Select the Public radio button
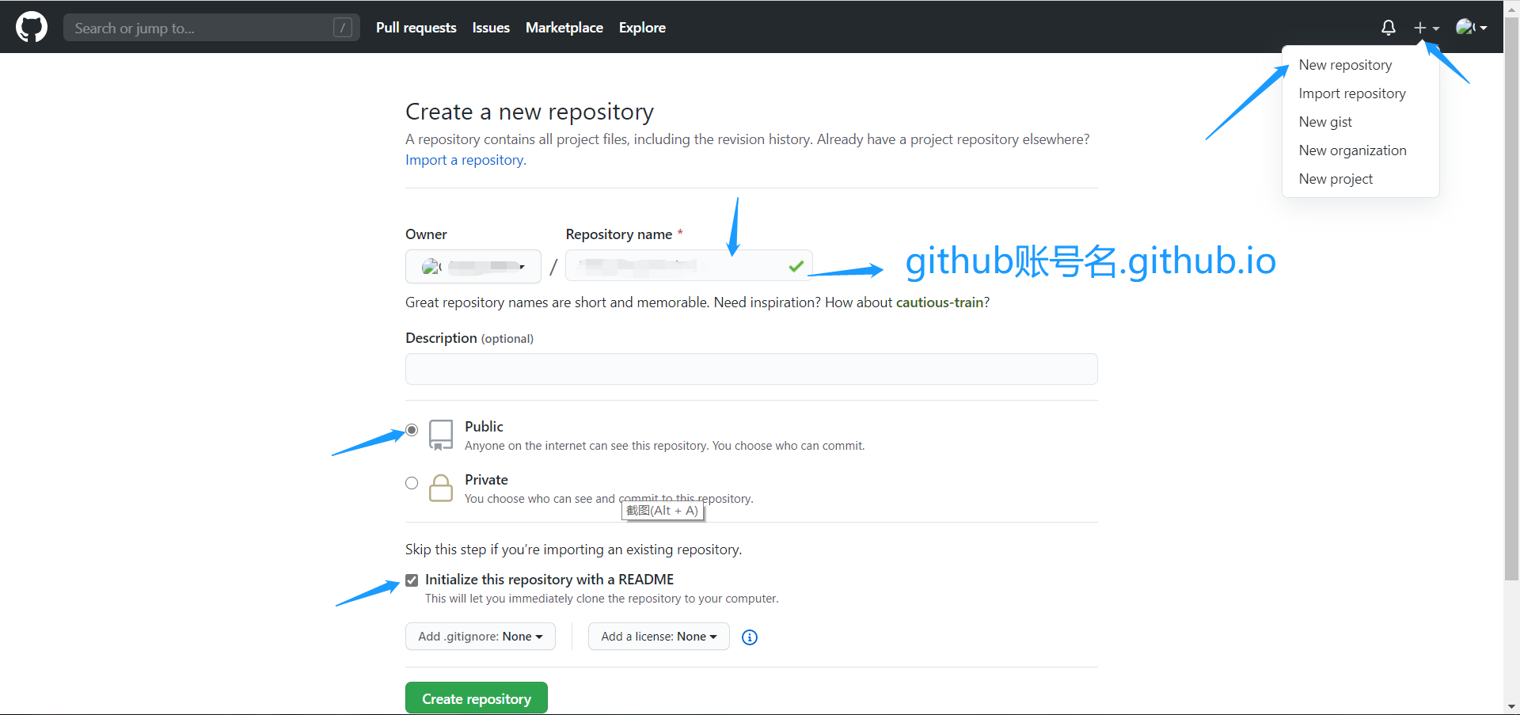This screenshot has height=715, width=1520. pos(412,430)
